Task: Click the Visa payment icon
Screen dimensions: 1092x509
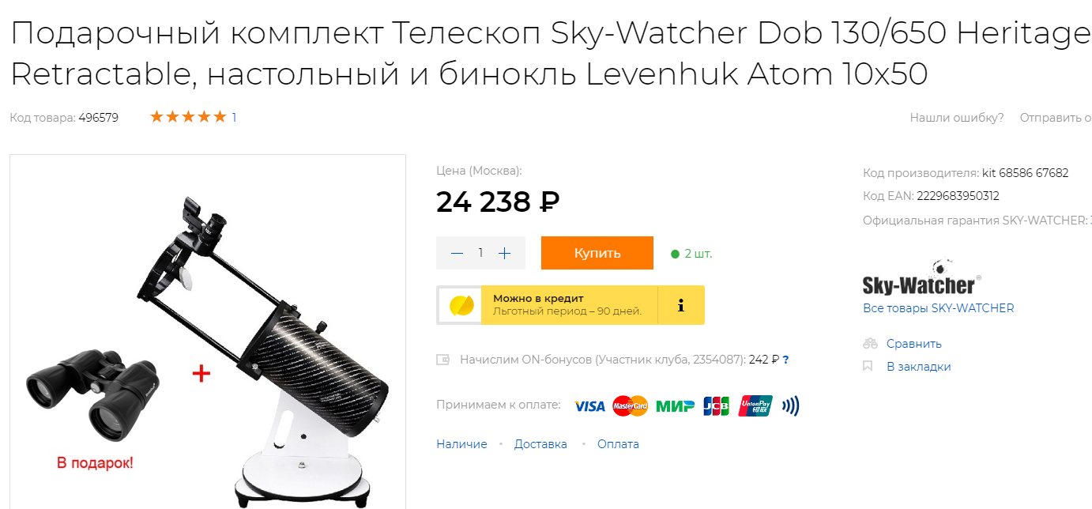Action: coord(589,406)
